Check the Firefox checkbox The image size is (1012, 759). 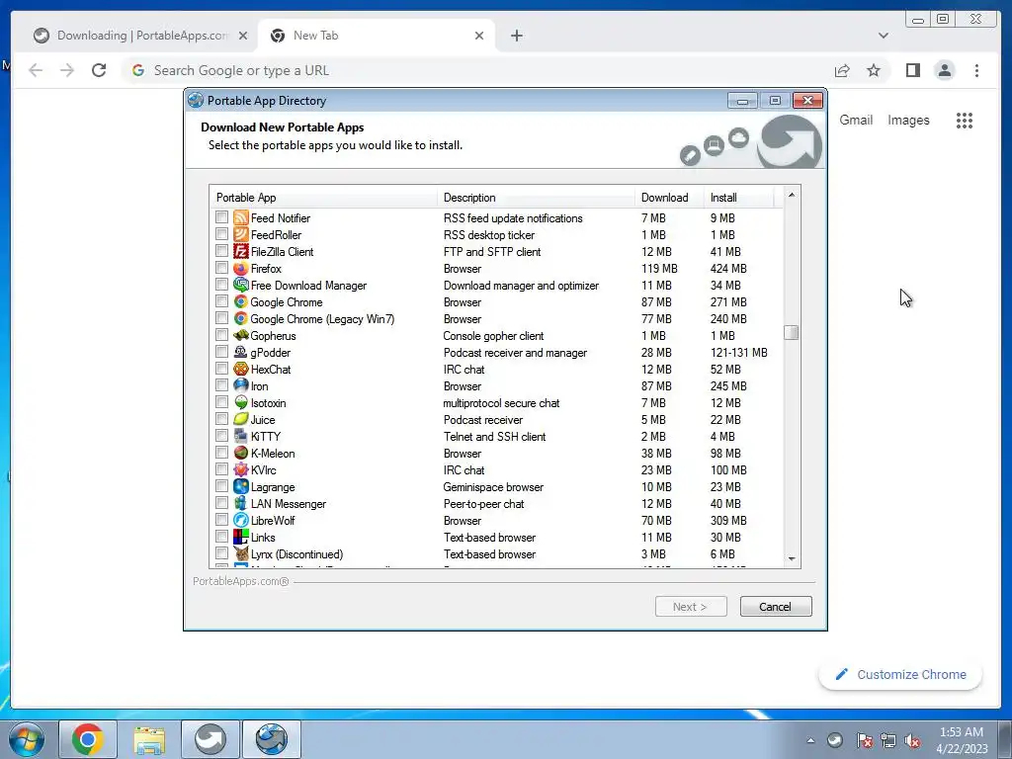222,268
